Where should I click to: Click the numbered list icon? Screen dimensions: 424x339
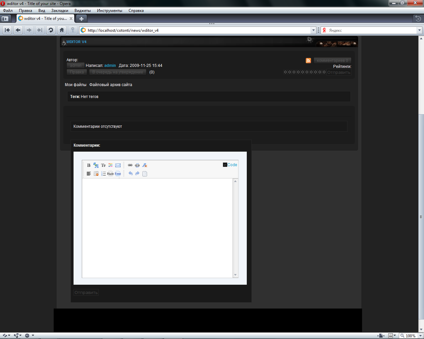click(x=103, y=174)
